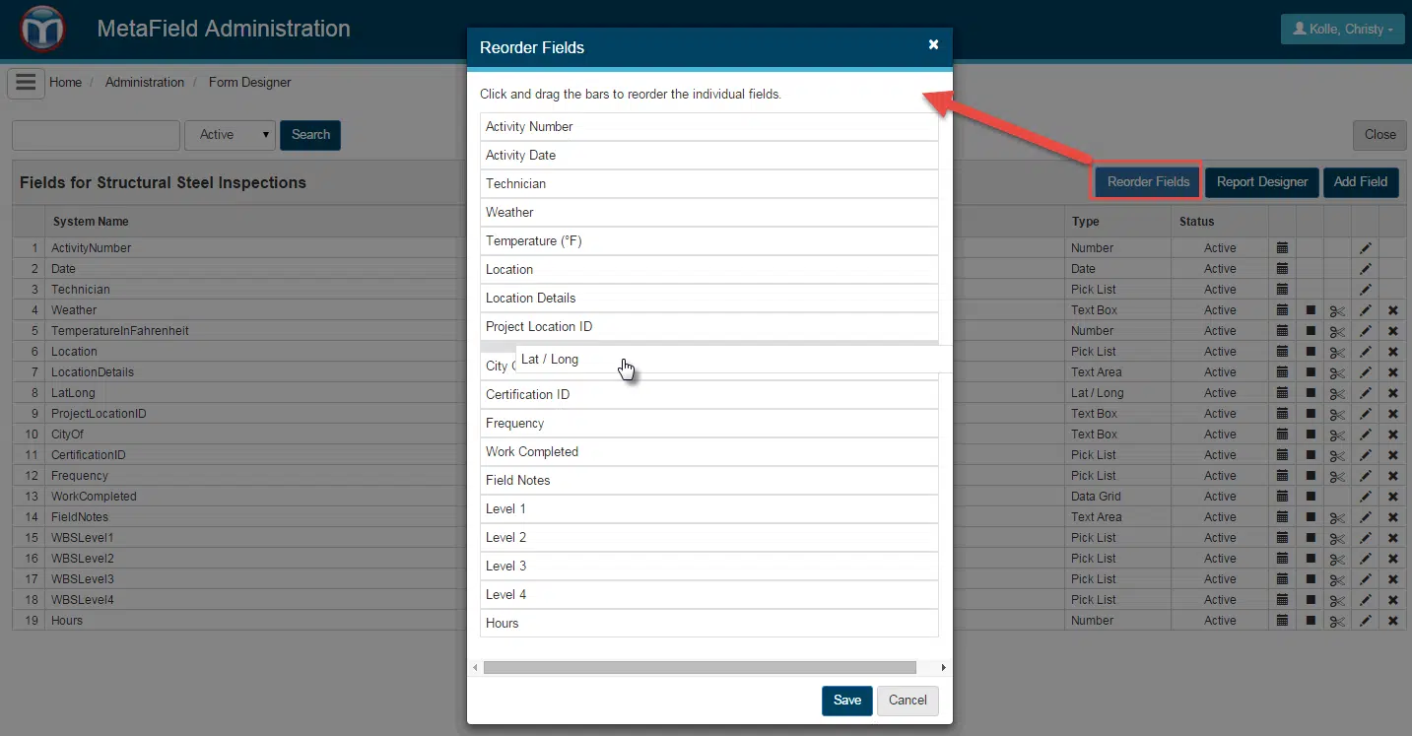
Task: Open the Active status filter dropdown
Action: 230,135
